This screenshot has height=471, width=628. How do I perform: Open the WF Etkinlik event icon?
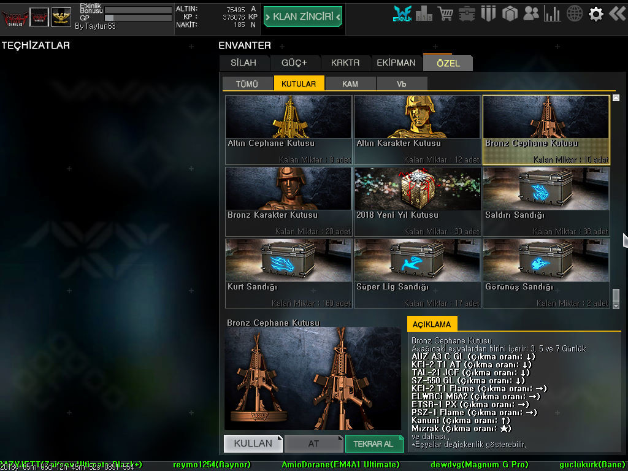click(x=402, y=14)
